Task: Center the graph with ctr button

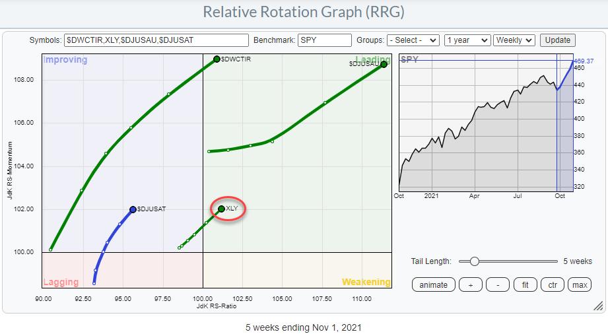Action: 553,285
